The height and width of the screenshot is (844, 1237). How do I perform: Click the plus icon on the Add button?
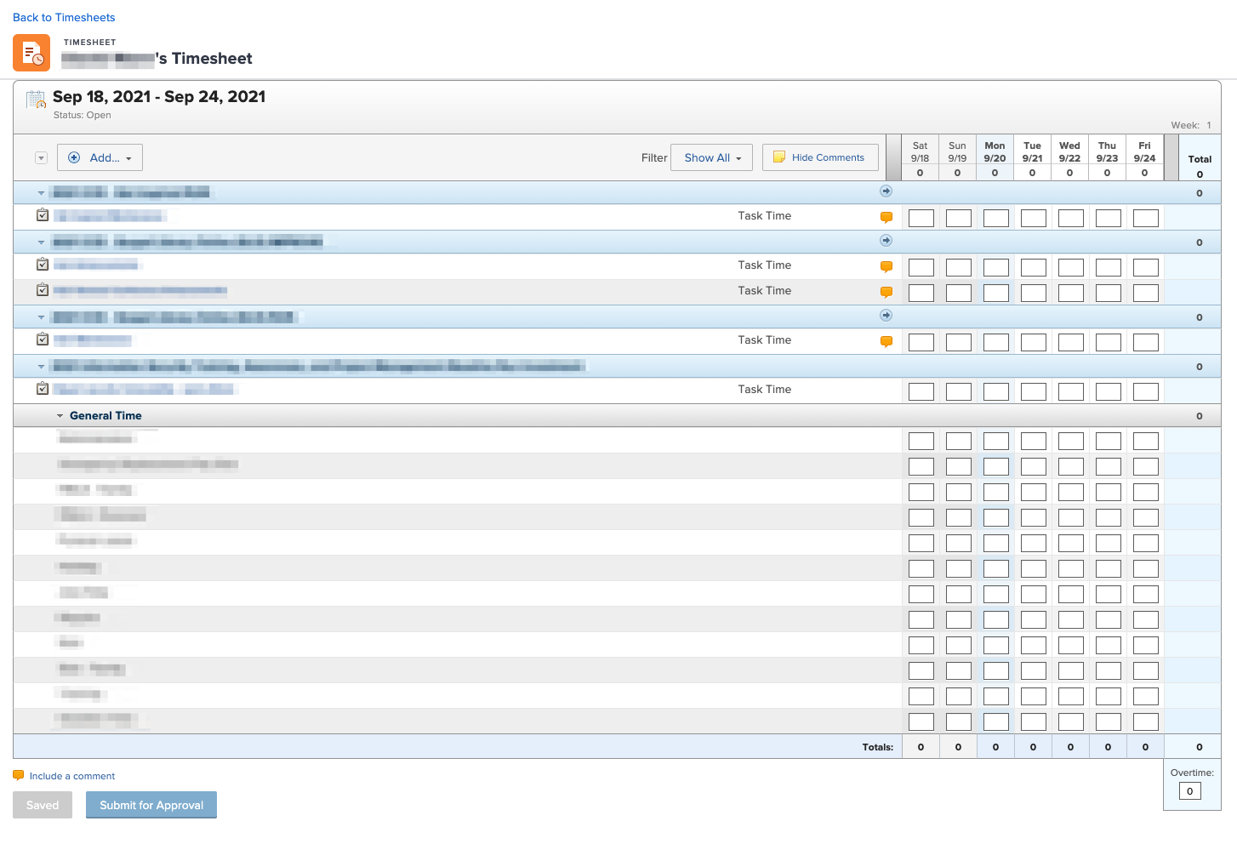coord(74,157)
